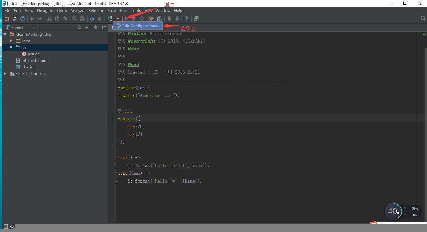Click the Synchronize refresh icon
The height and width of the screenshot is (232, 427).
[22, 19]
